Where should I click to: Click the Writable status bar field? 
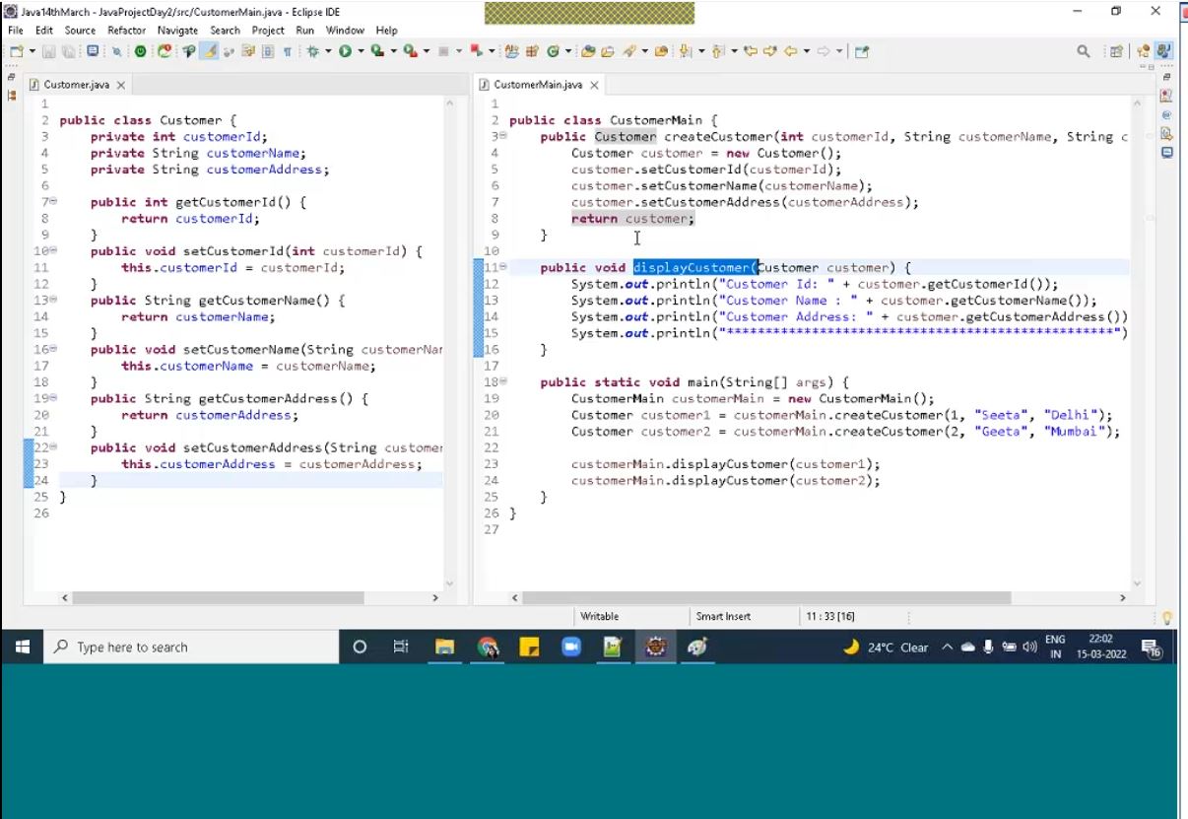click(600, 616)
